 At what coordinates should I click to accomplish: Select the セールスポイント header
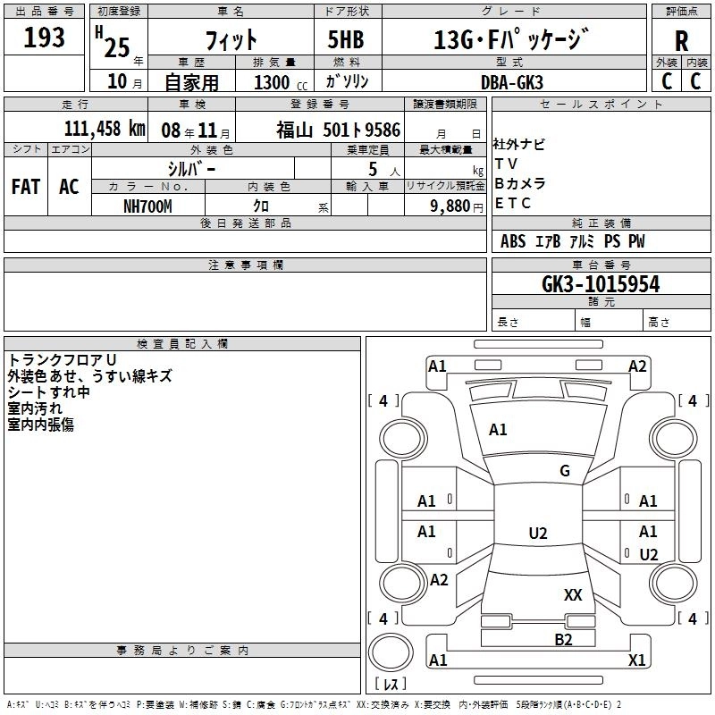click(x=601, y=104)
